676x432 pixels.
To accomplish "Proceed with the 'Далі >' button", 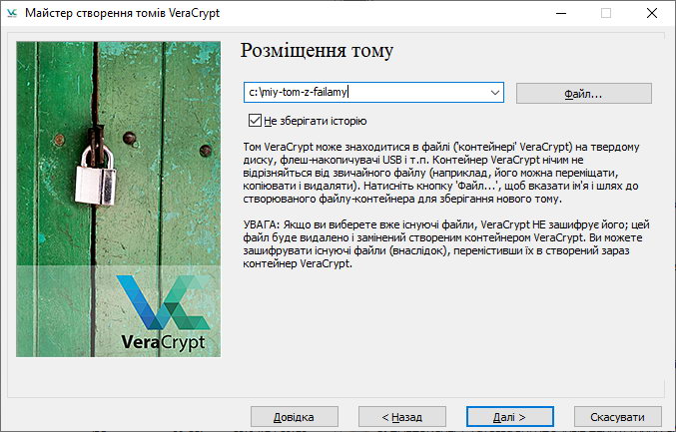I will (509, 416).
